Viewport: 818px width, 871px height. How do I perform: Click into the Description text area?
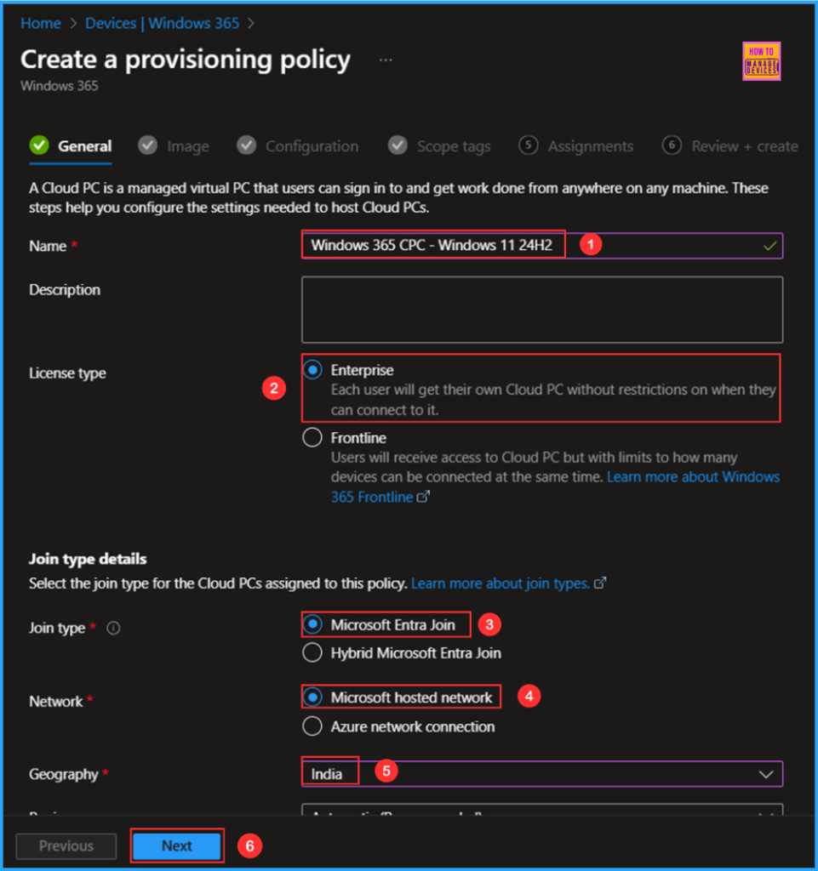(x=542, y=310)
